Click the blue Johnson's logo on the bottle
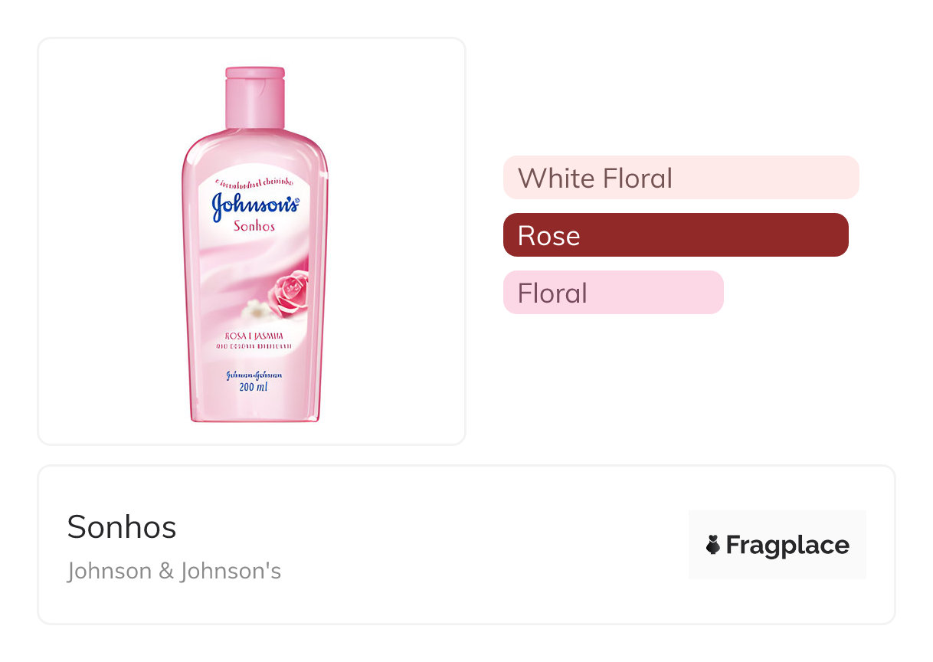The image size is (933, 662). tap(254, 205)
